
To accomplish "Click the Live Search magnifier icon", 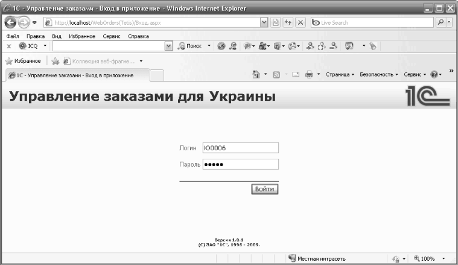I will (x=440, y=23).
